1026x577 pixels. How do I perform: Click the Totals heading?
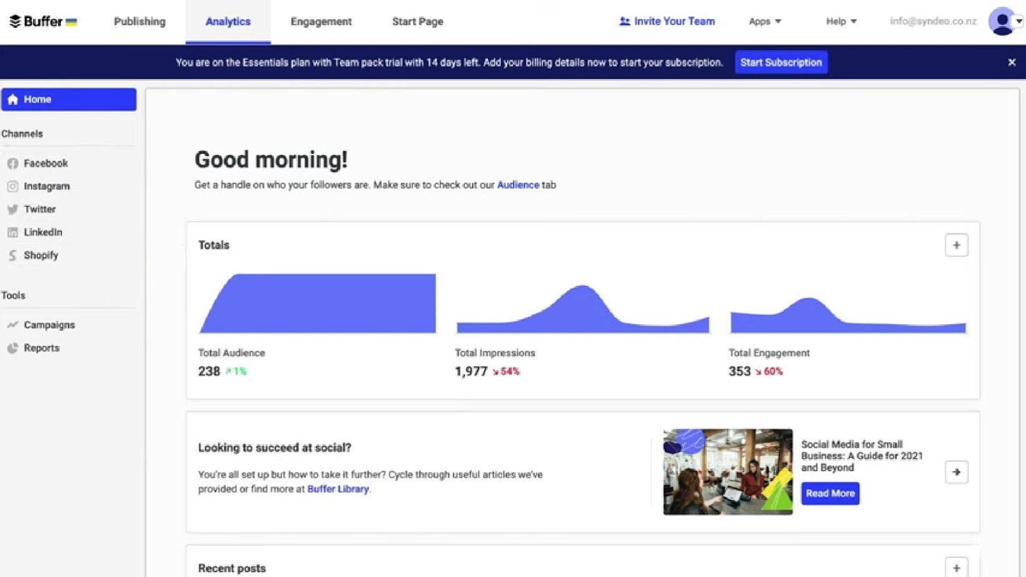pyautogui.click(x=214, y=245)
